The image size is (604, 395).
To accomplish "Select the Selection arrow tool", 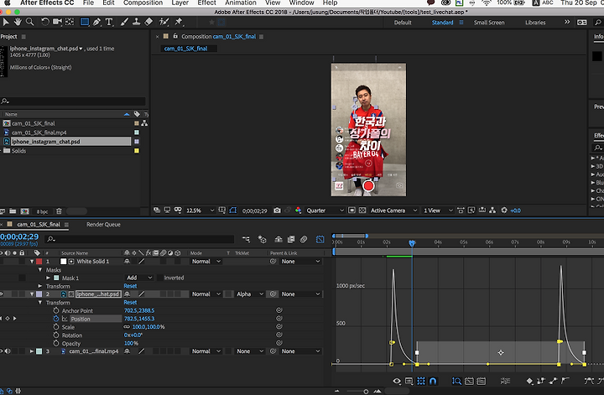I will (x=6, y=22).
